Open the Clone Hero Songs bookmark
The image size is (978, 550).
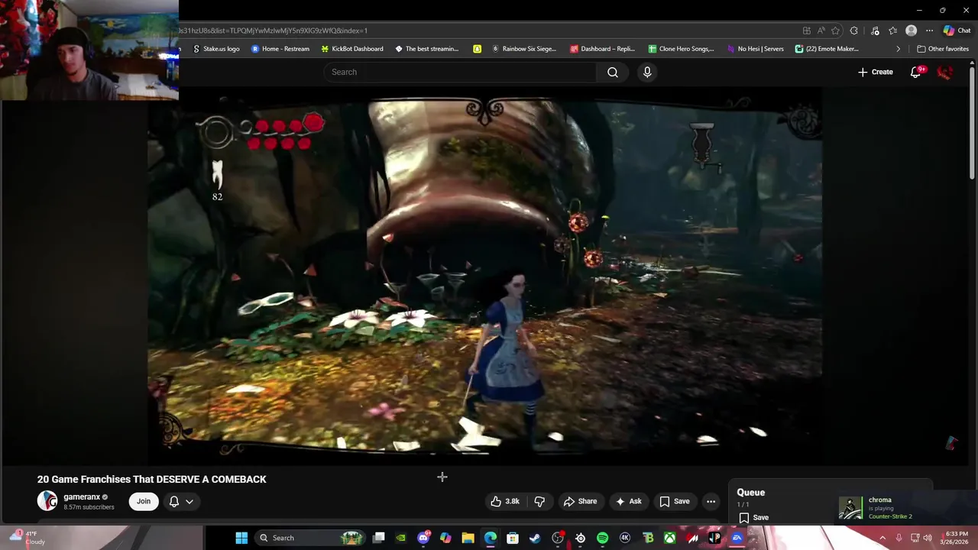click(x=681, y=49)
